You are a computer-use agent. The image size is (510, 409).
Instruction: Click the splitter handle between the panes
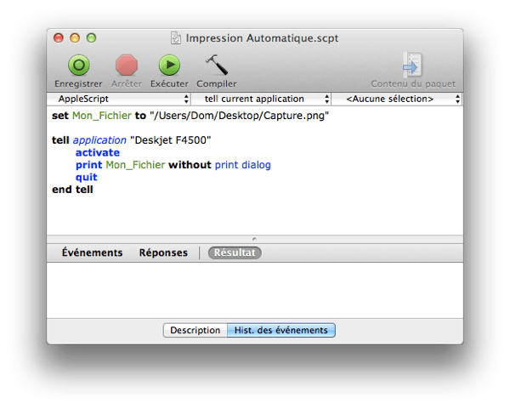point(255,239)
